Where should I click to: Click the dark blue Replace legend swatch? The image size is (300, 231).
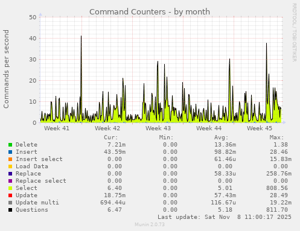point(10,174)
